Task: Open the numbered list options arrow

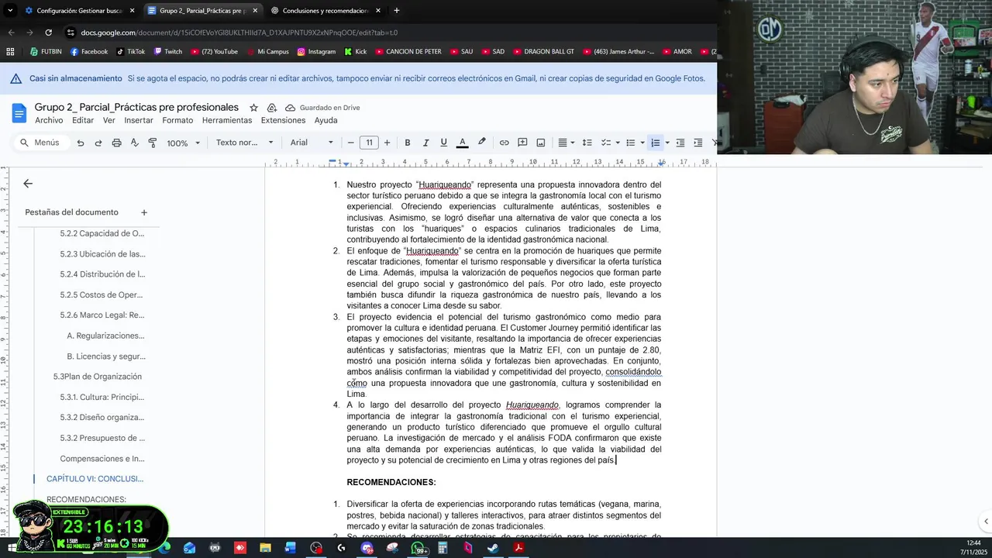Action: click(x=667, y=143)
